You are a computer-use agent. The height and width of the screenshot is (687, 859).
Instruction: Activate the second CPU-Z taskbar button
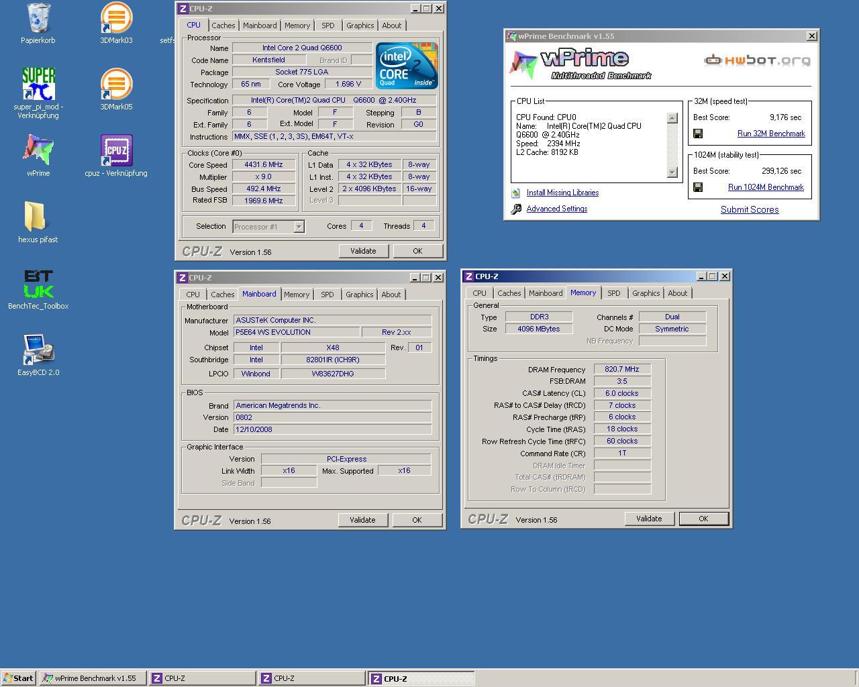click(312, 678)
